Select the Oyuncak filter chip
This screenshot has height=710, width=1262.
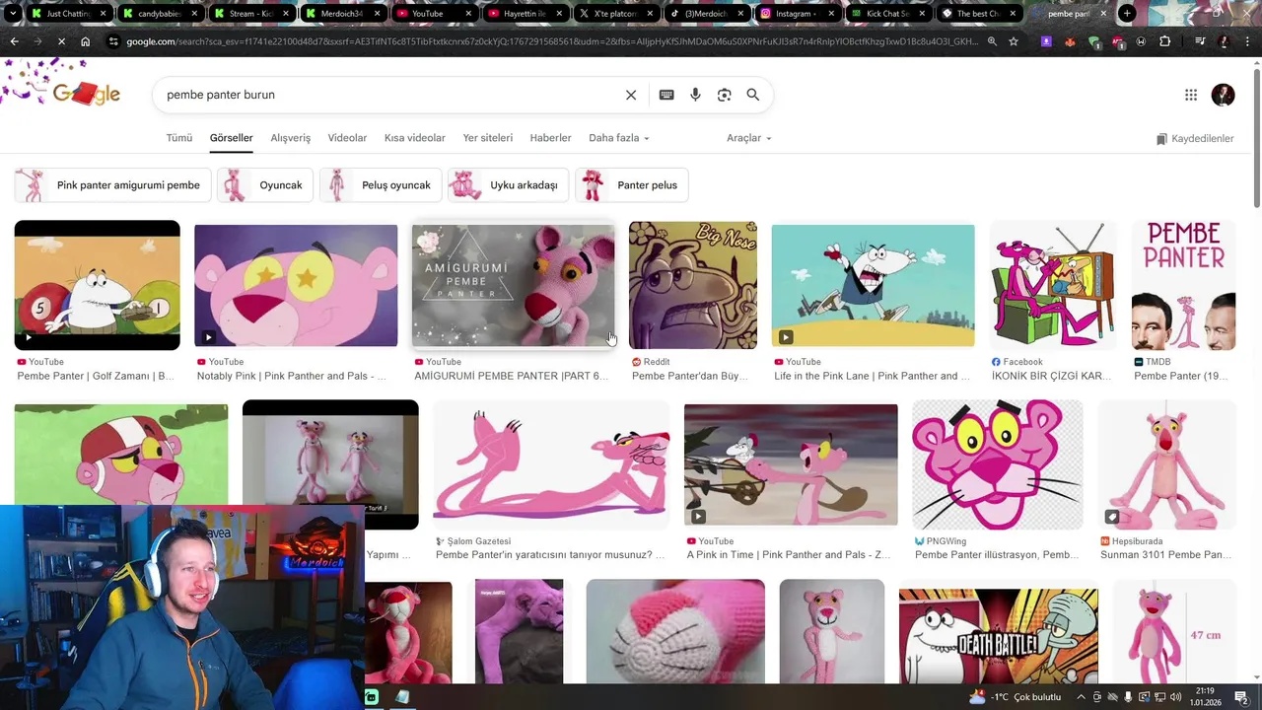pos(264,185)
